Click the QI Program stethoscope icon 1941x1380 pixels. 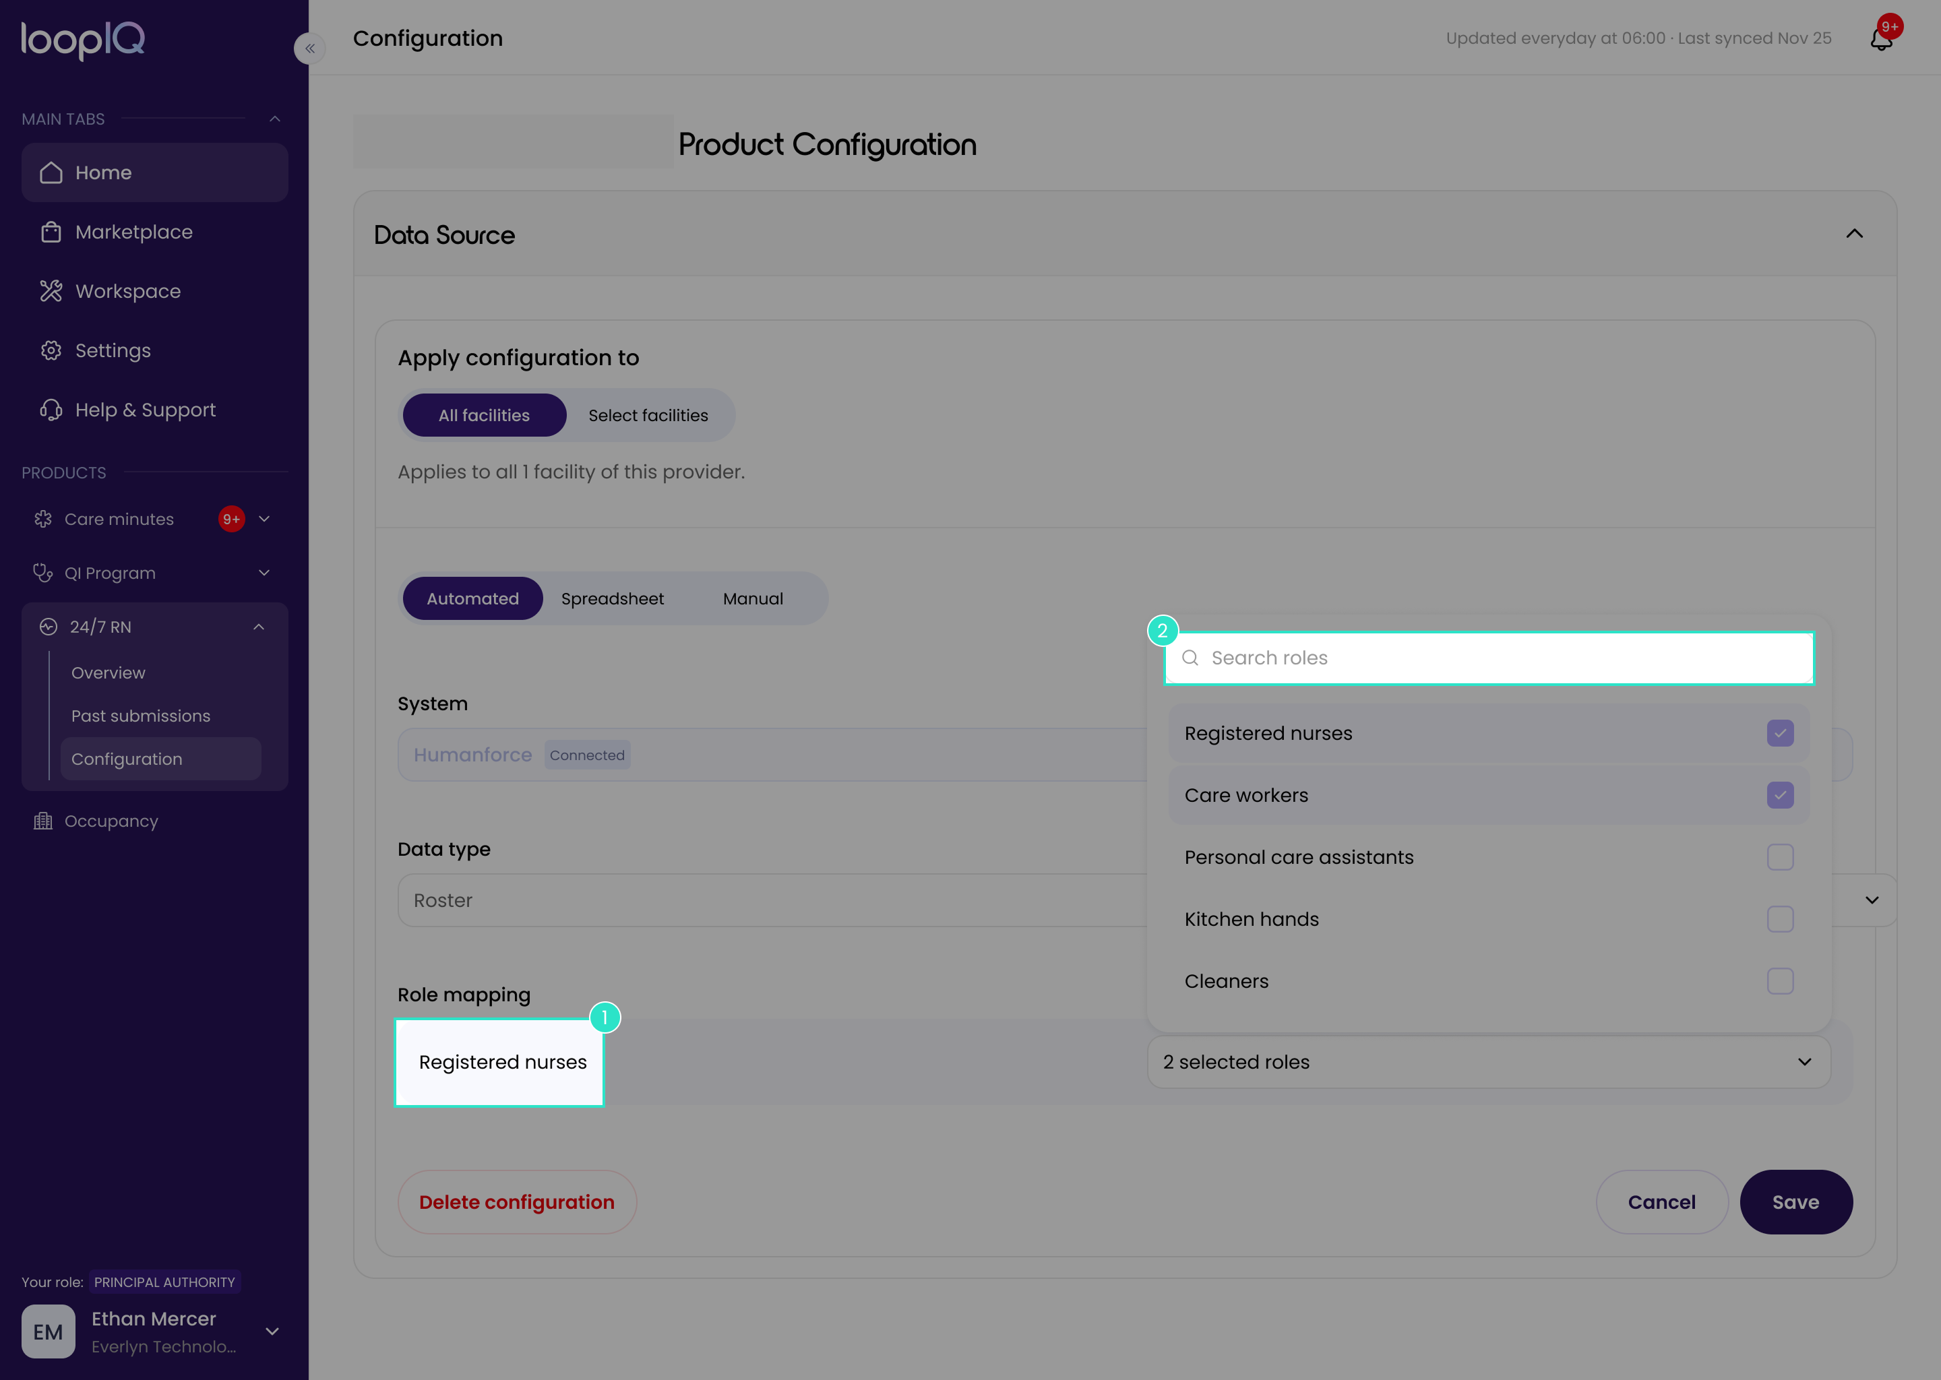click(42, 573)
